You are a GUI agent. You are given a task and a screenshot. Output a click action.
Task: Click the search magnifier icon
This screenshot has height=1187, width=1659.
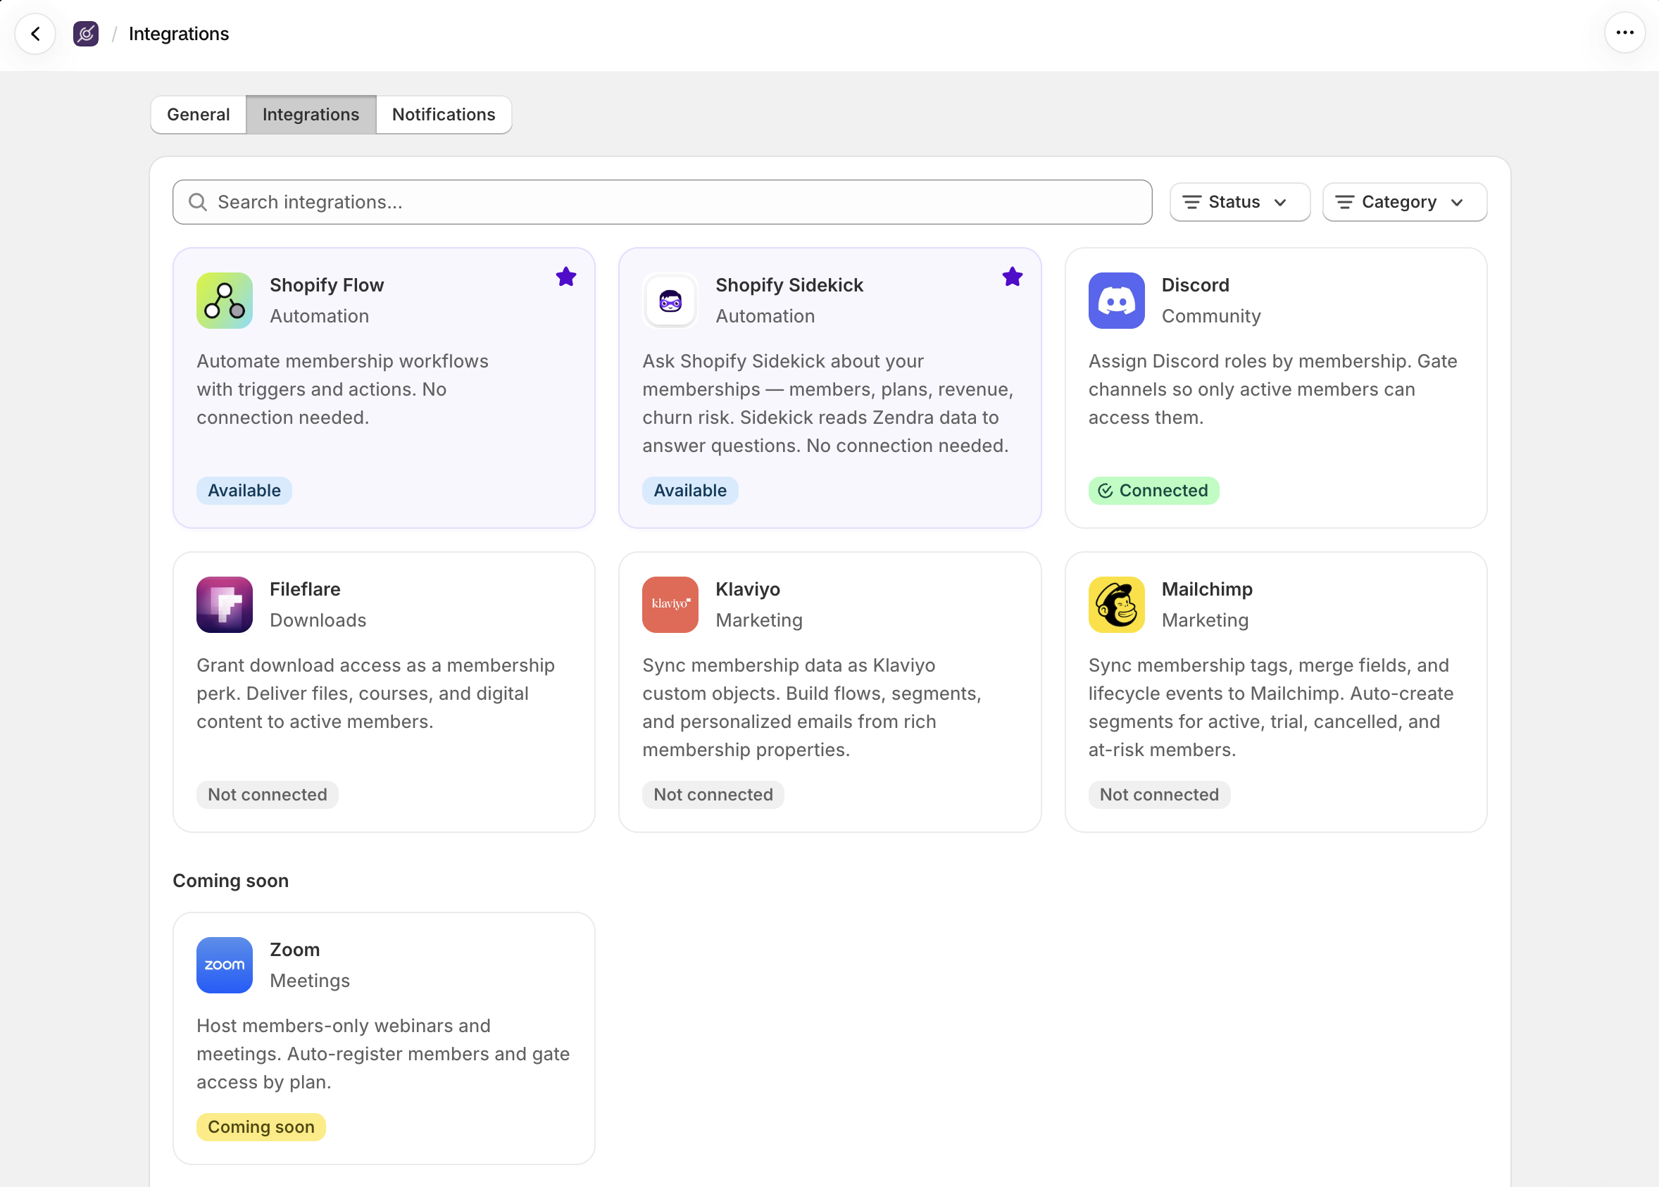pyautogui.click(x=197, y=202)
